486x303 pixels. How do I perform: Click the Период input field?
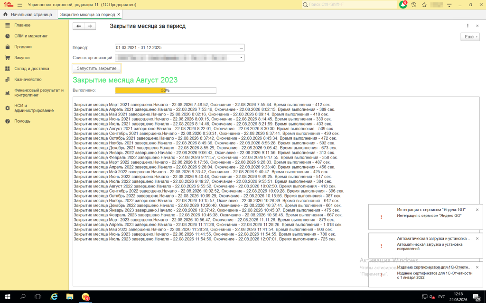[176, 48]
